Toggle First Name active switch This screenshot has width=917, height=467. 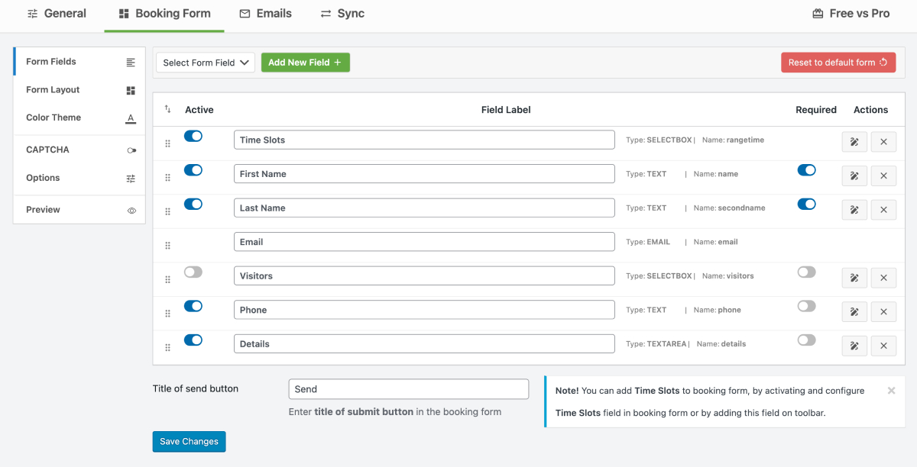coord(193,169)
